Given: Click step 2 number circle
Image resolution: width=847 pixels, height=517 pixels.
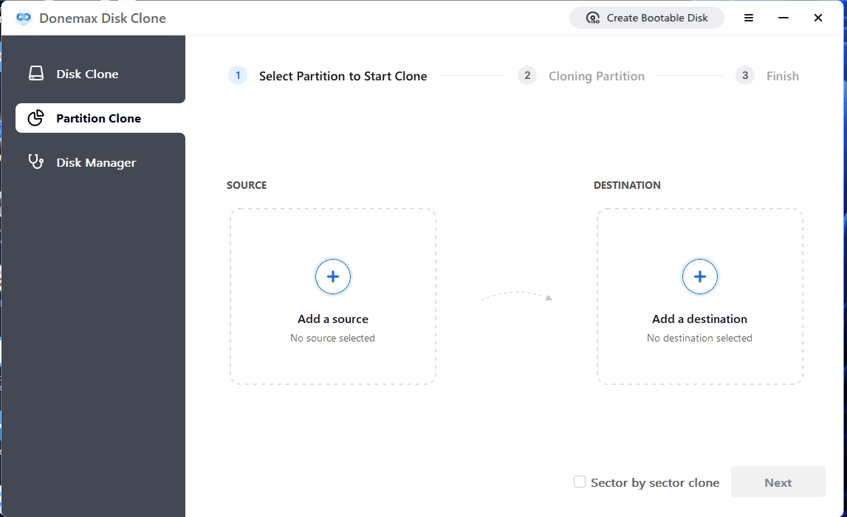Looking at the screenshot, I should [x=527, y=75].
